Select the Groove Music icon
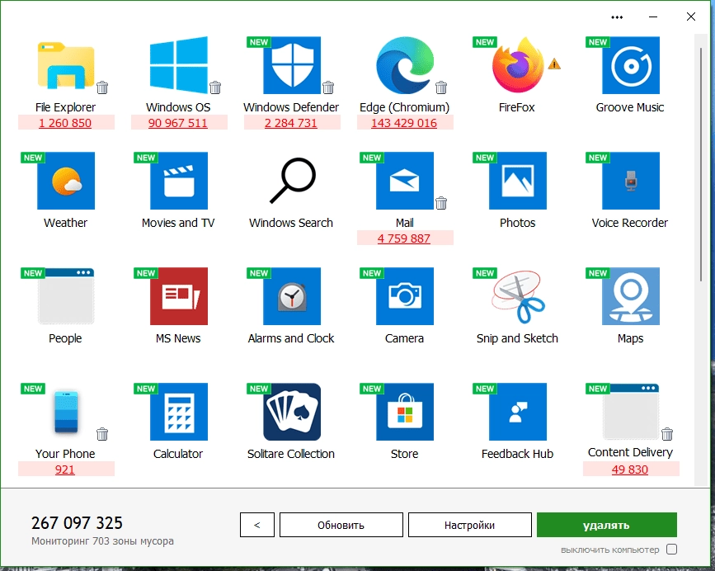 (x=631, y=65)
